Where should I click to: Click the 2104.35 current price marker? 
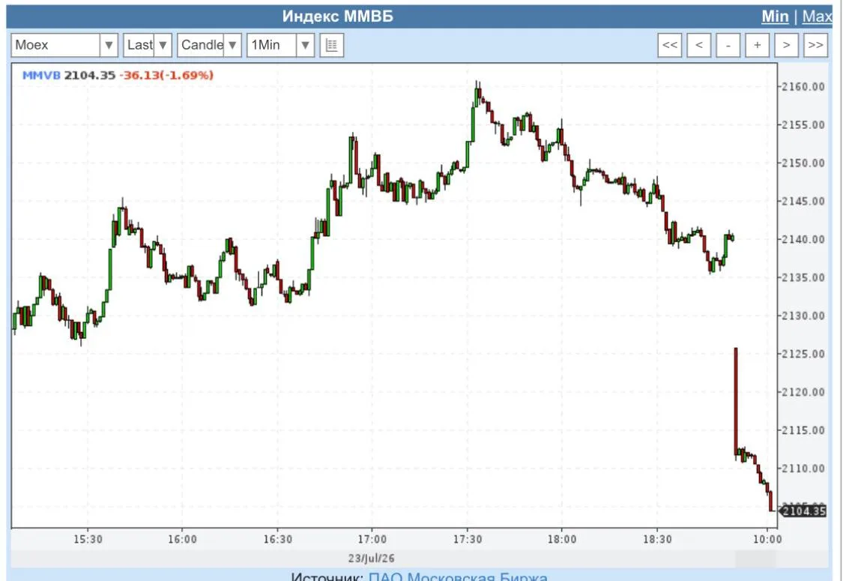(x=803, y=511)
